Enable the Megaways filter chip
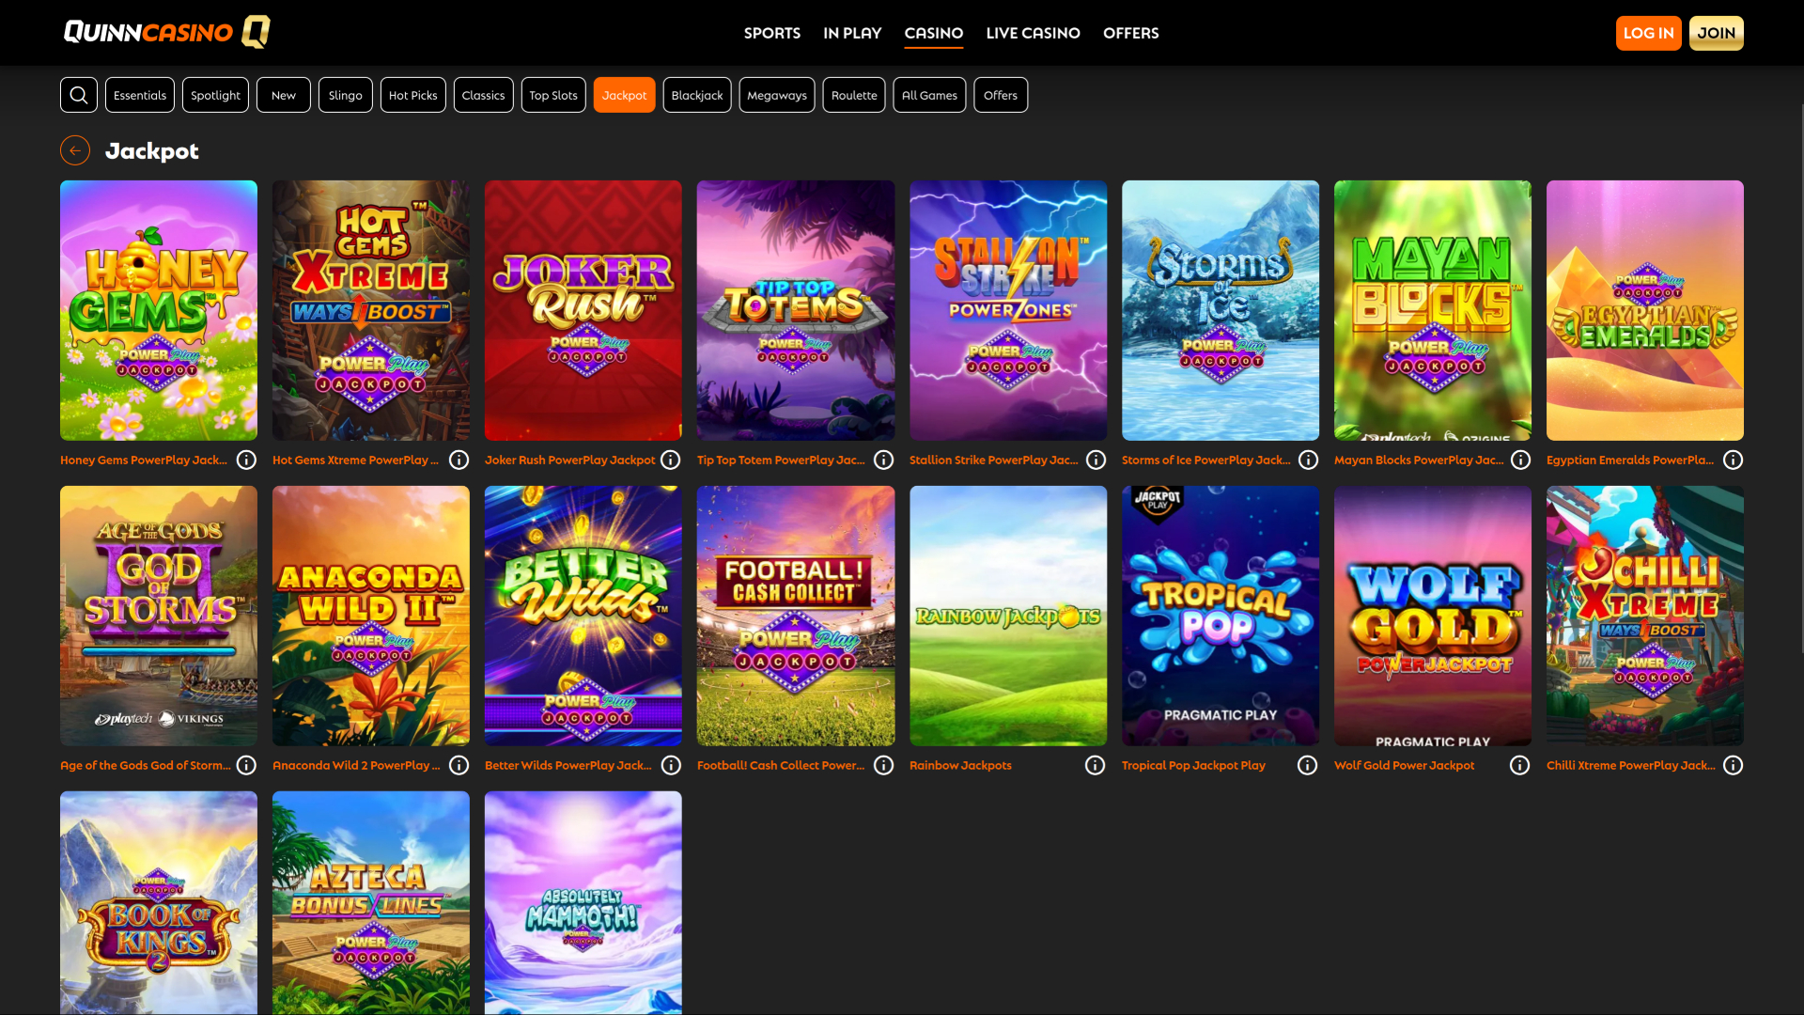The height and width of the screenshot is (1015, 1804). point(777,94)
